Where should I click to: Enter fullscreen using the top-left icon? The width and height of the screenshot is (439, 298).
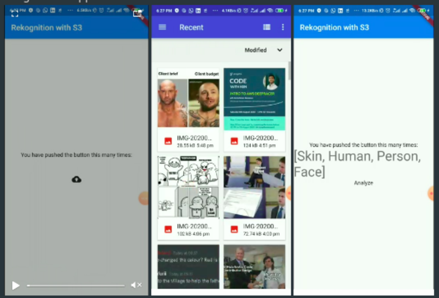point(14,13)
